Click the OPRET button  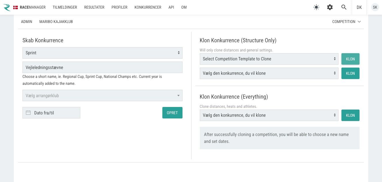click(172, 113)
